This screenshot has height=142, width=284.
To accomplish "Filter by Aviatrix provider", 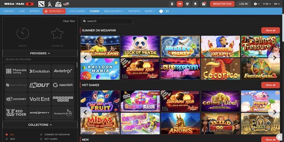I will [63, 71].
